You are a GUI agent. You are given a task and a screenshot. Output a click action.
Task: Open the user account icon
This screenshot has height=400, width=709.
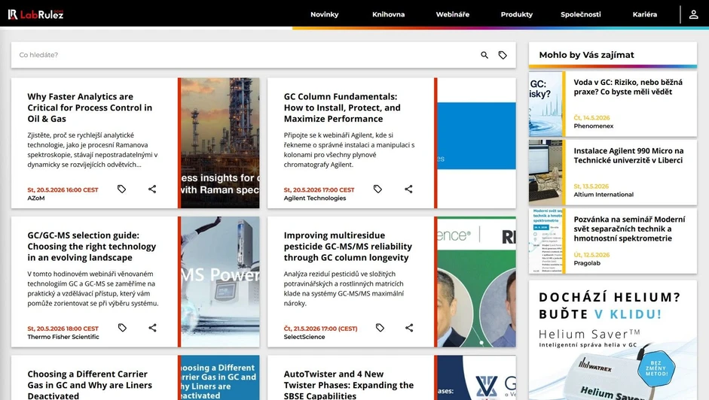[x=693, y=14]
